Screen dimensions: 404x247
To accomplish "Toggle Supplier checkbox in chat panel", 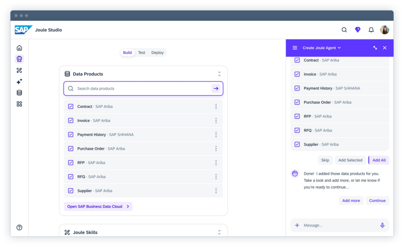I will coord(297,145).
